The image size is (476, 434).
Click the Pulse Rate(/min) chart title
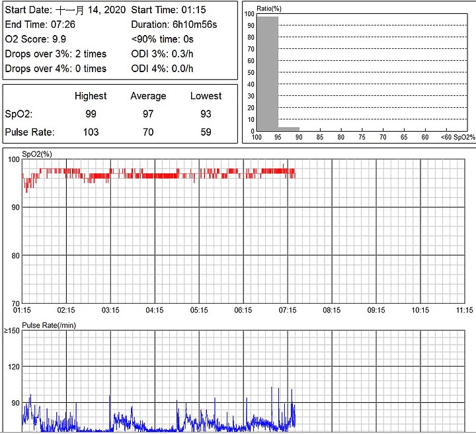pos(49,325)
